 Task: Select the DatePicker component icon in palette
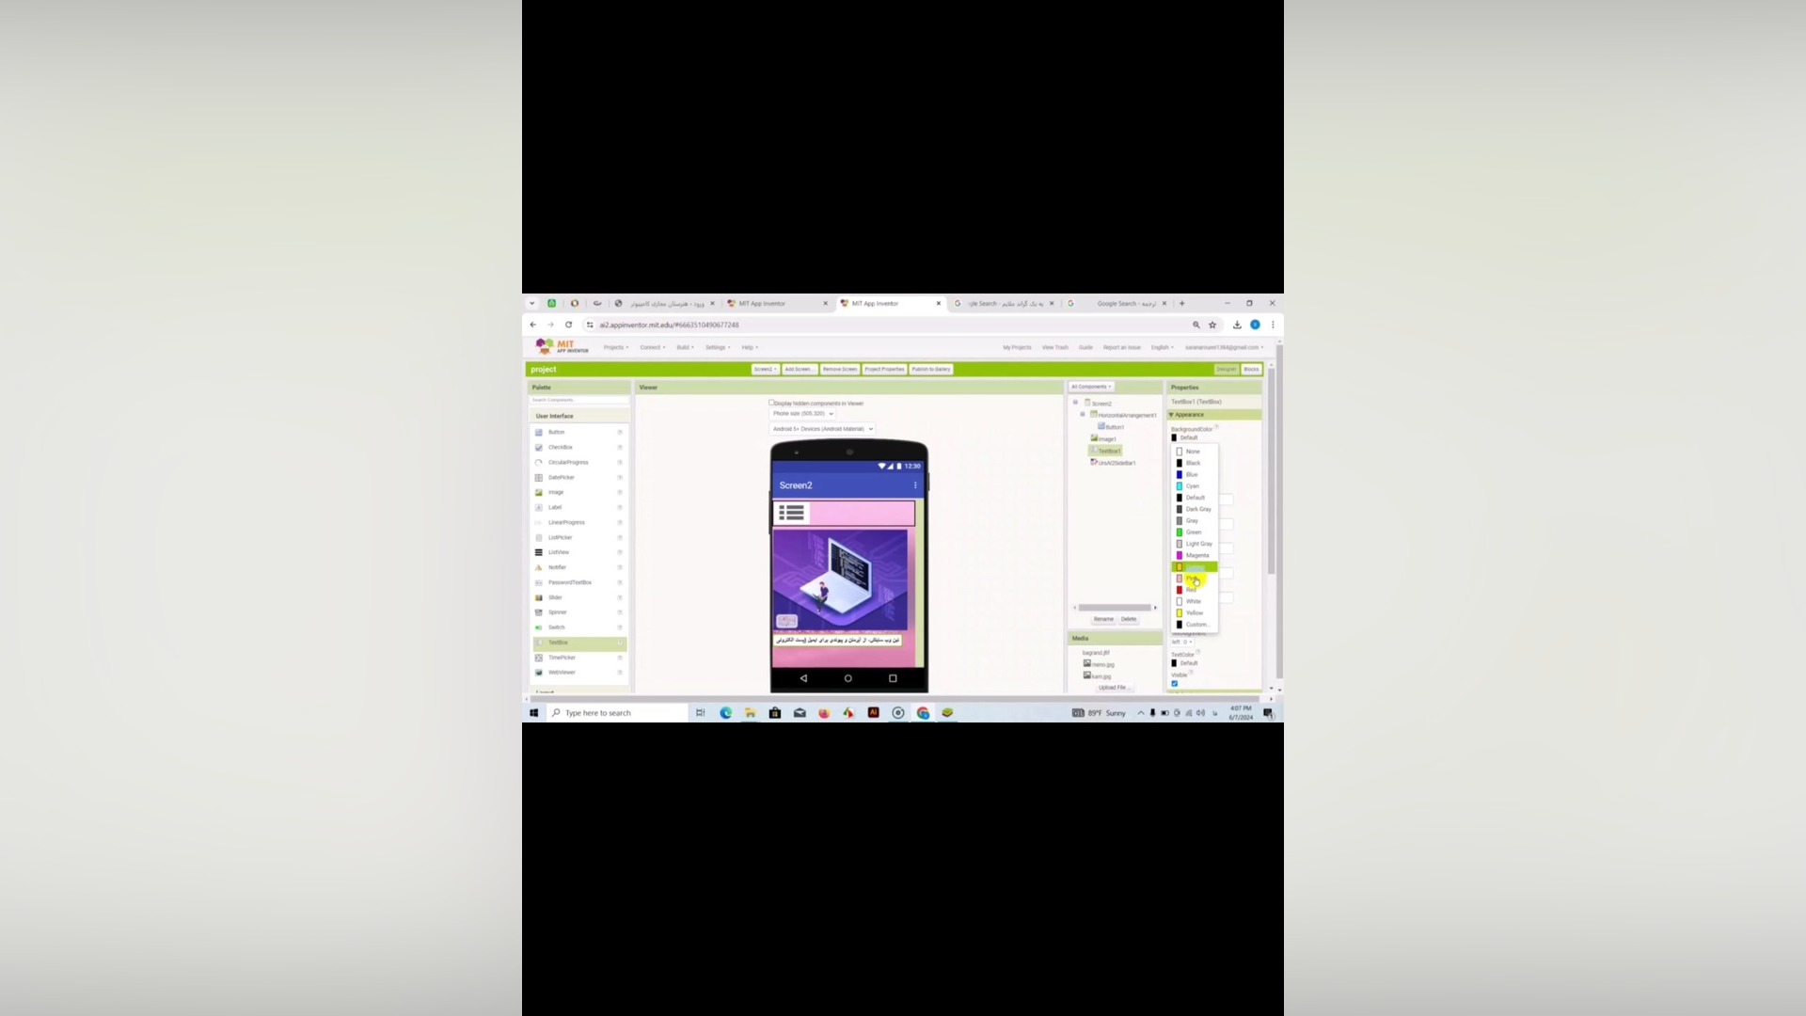pos(539,478)
